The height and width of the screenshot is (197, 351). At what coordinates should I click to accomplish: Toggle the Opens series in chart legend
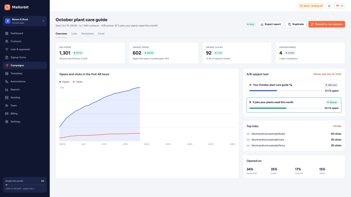64,82
